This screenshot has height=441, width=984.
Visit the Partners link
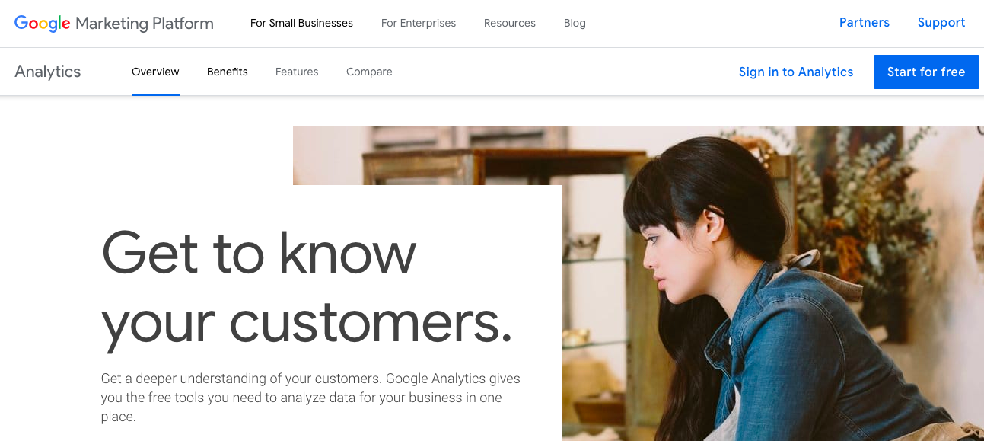click(x=865, y=23)
